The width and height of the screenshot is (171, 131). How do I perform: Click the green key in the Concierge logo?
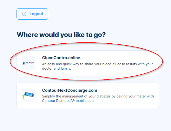(x=23, y=96)
